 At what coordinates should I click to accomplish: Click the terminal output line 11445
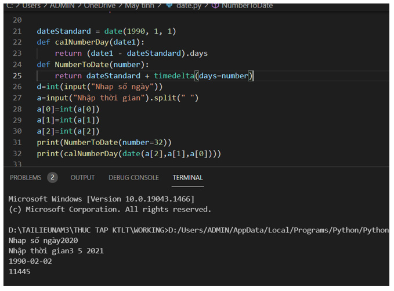pos(21,271)
